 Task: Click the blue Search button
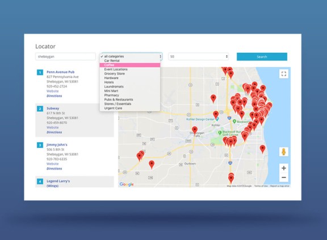point(262,57)
